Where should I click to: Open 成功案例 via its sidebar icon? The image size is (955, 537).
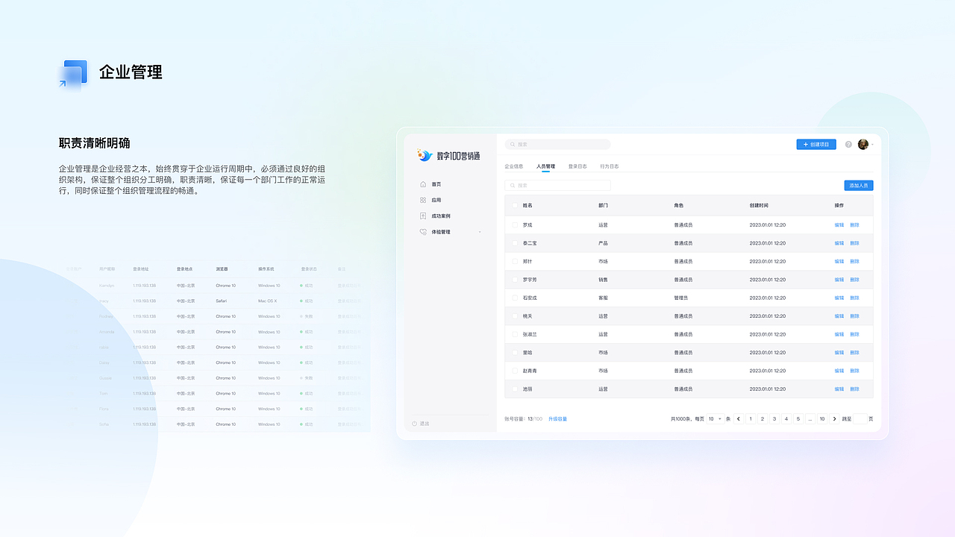(x=422, y=216)
